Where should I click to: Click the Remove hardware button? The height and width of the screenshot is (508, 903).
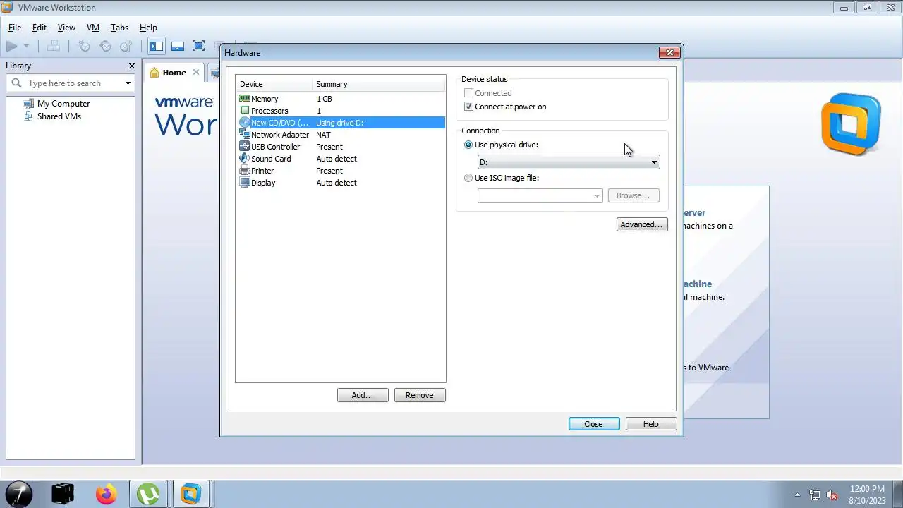pyautogui.click(x=420, y=395)
